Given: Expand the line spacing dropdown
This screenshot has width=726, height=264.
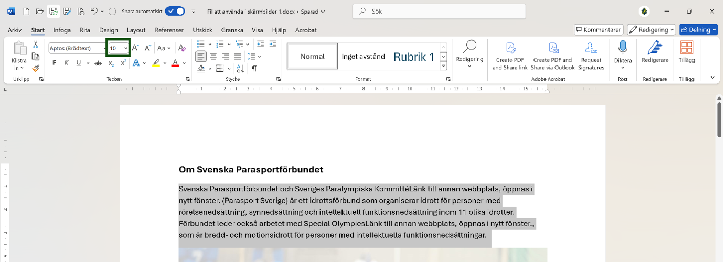Looking at the screenshot, I should [260, 56].
